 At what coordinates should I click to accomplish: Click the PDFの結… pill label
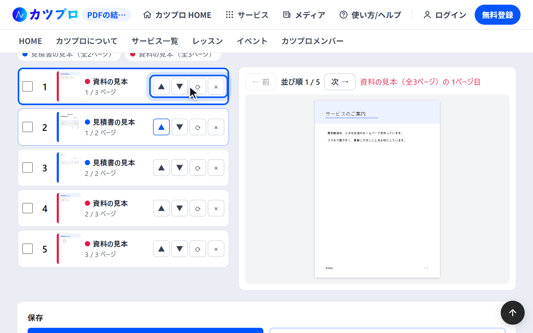coord(106,15)
